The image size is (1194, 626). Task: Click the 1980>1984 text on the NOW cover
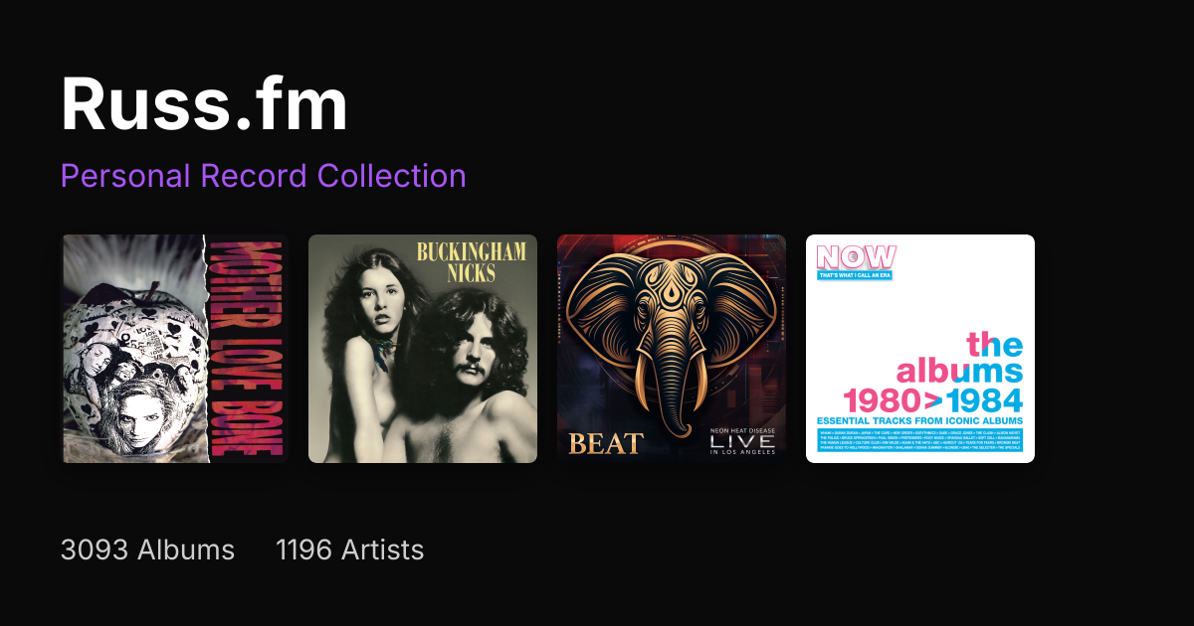[932, 401]
